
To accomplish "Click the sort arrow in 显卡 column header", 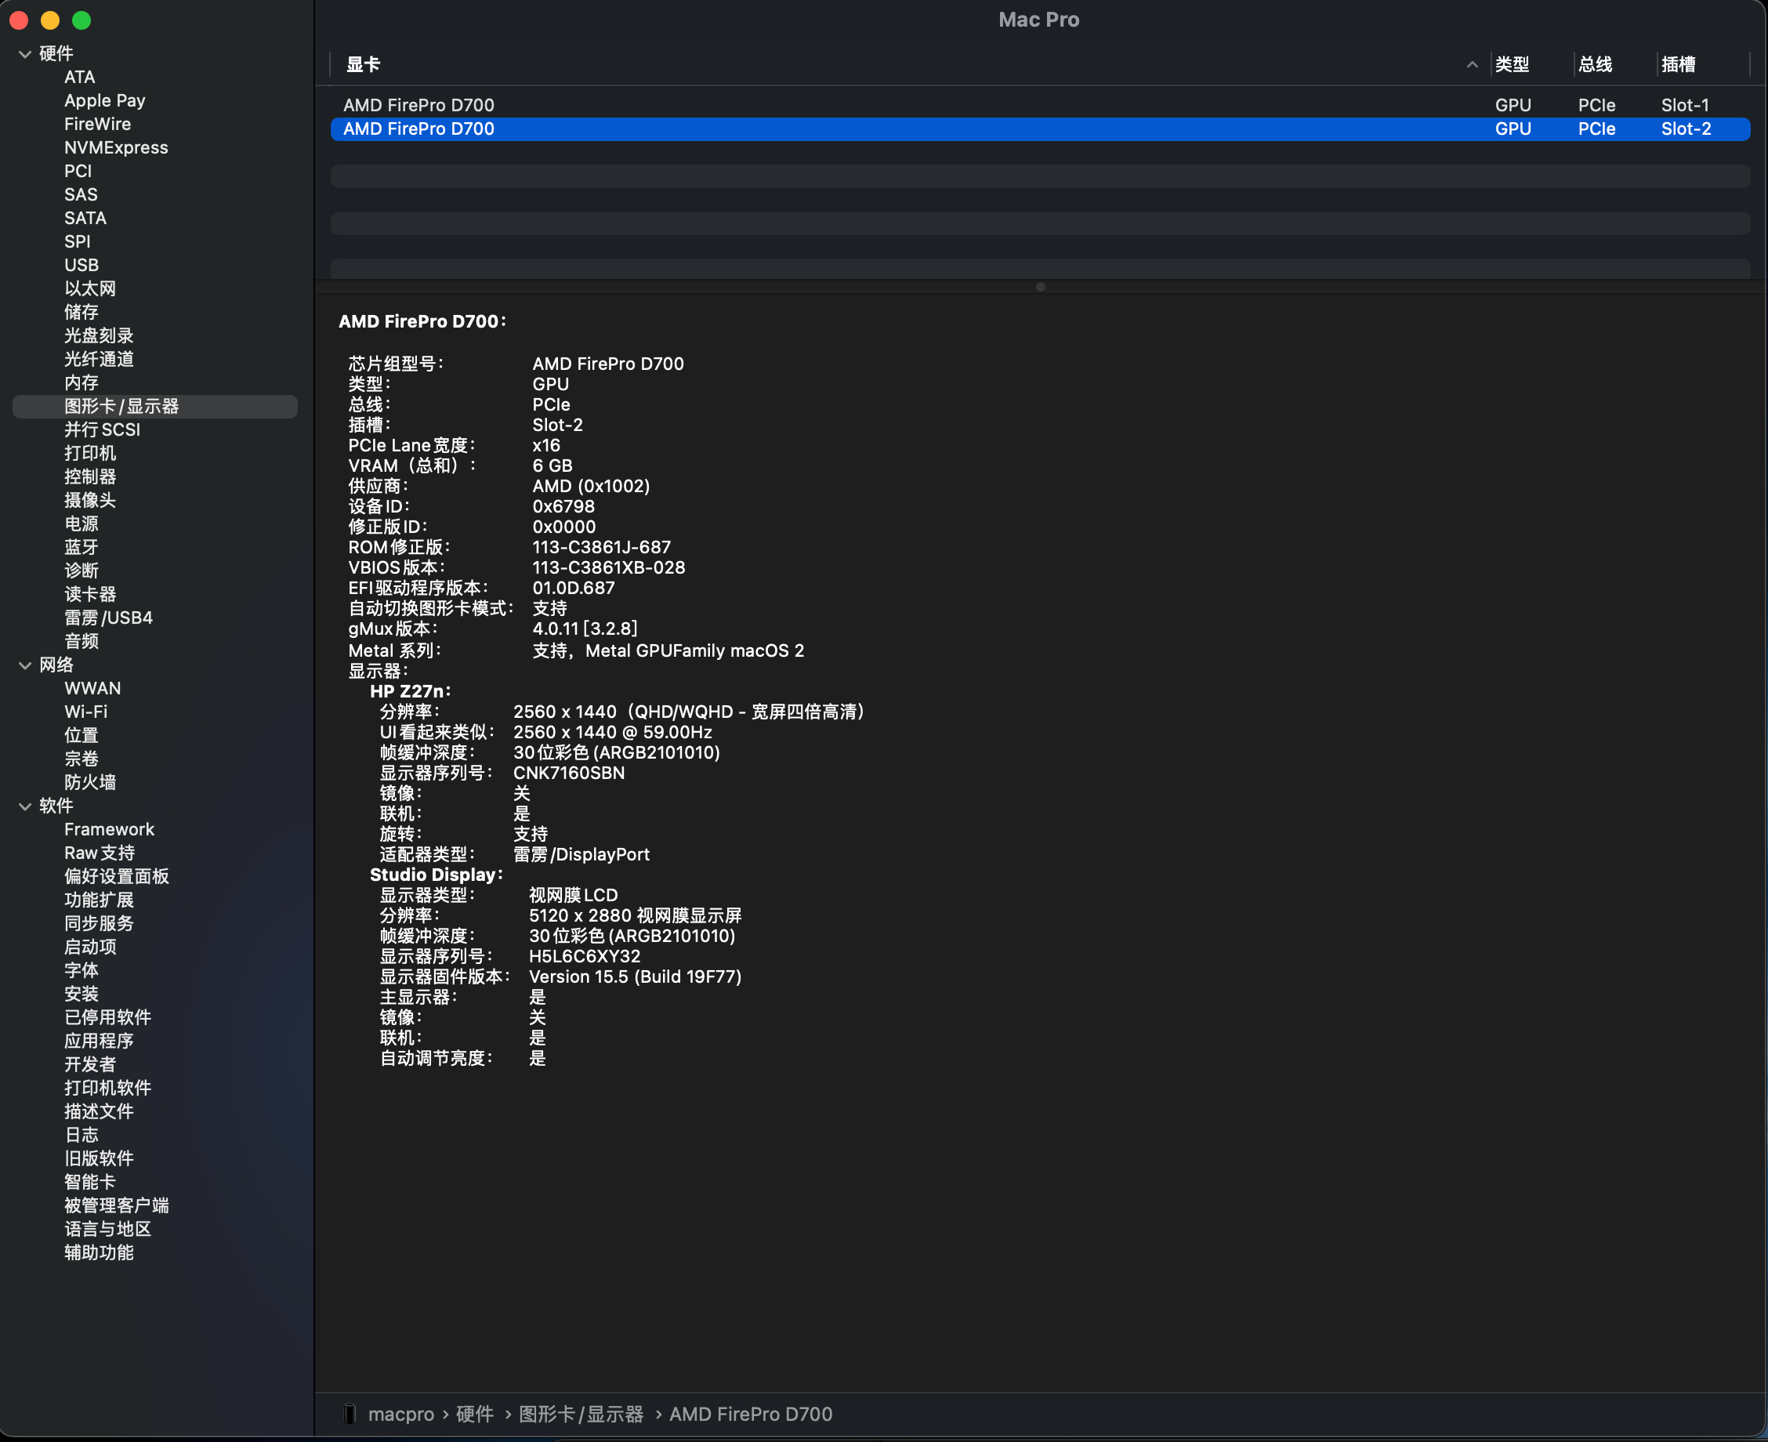I will point(1472,65).
